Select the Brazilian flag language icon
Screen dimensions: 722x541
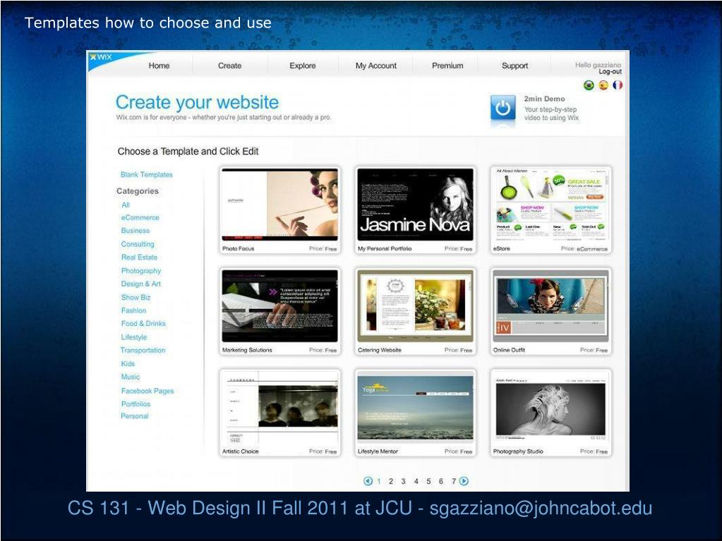589,85
